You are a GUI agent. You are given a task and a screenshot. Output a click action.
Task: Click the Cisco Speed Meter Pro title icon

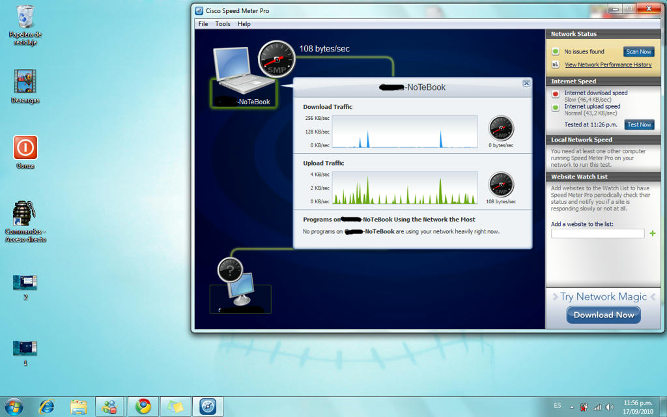[199, 10]
